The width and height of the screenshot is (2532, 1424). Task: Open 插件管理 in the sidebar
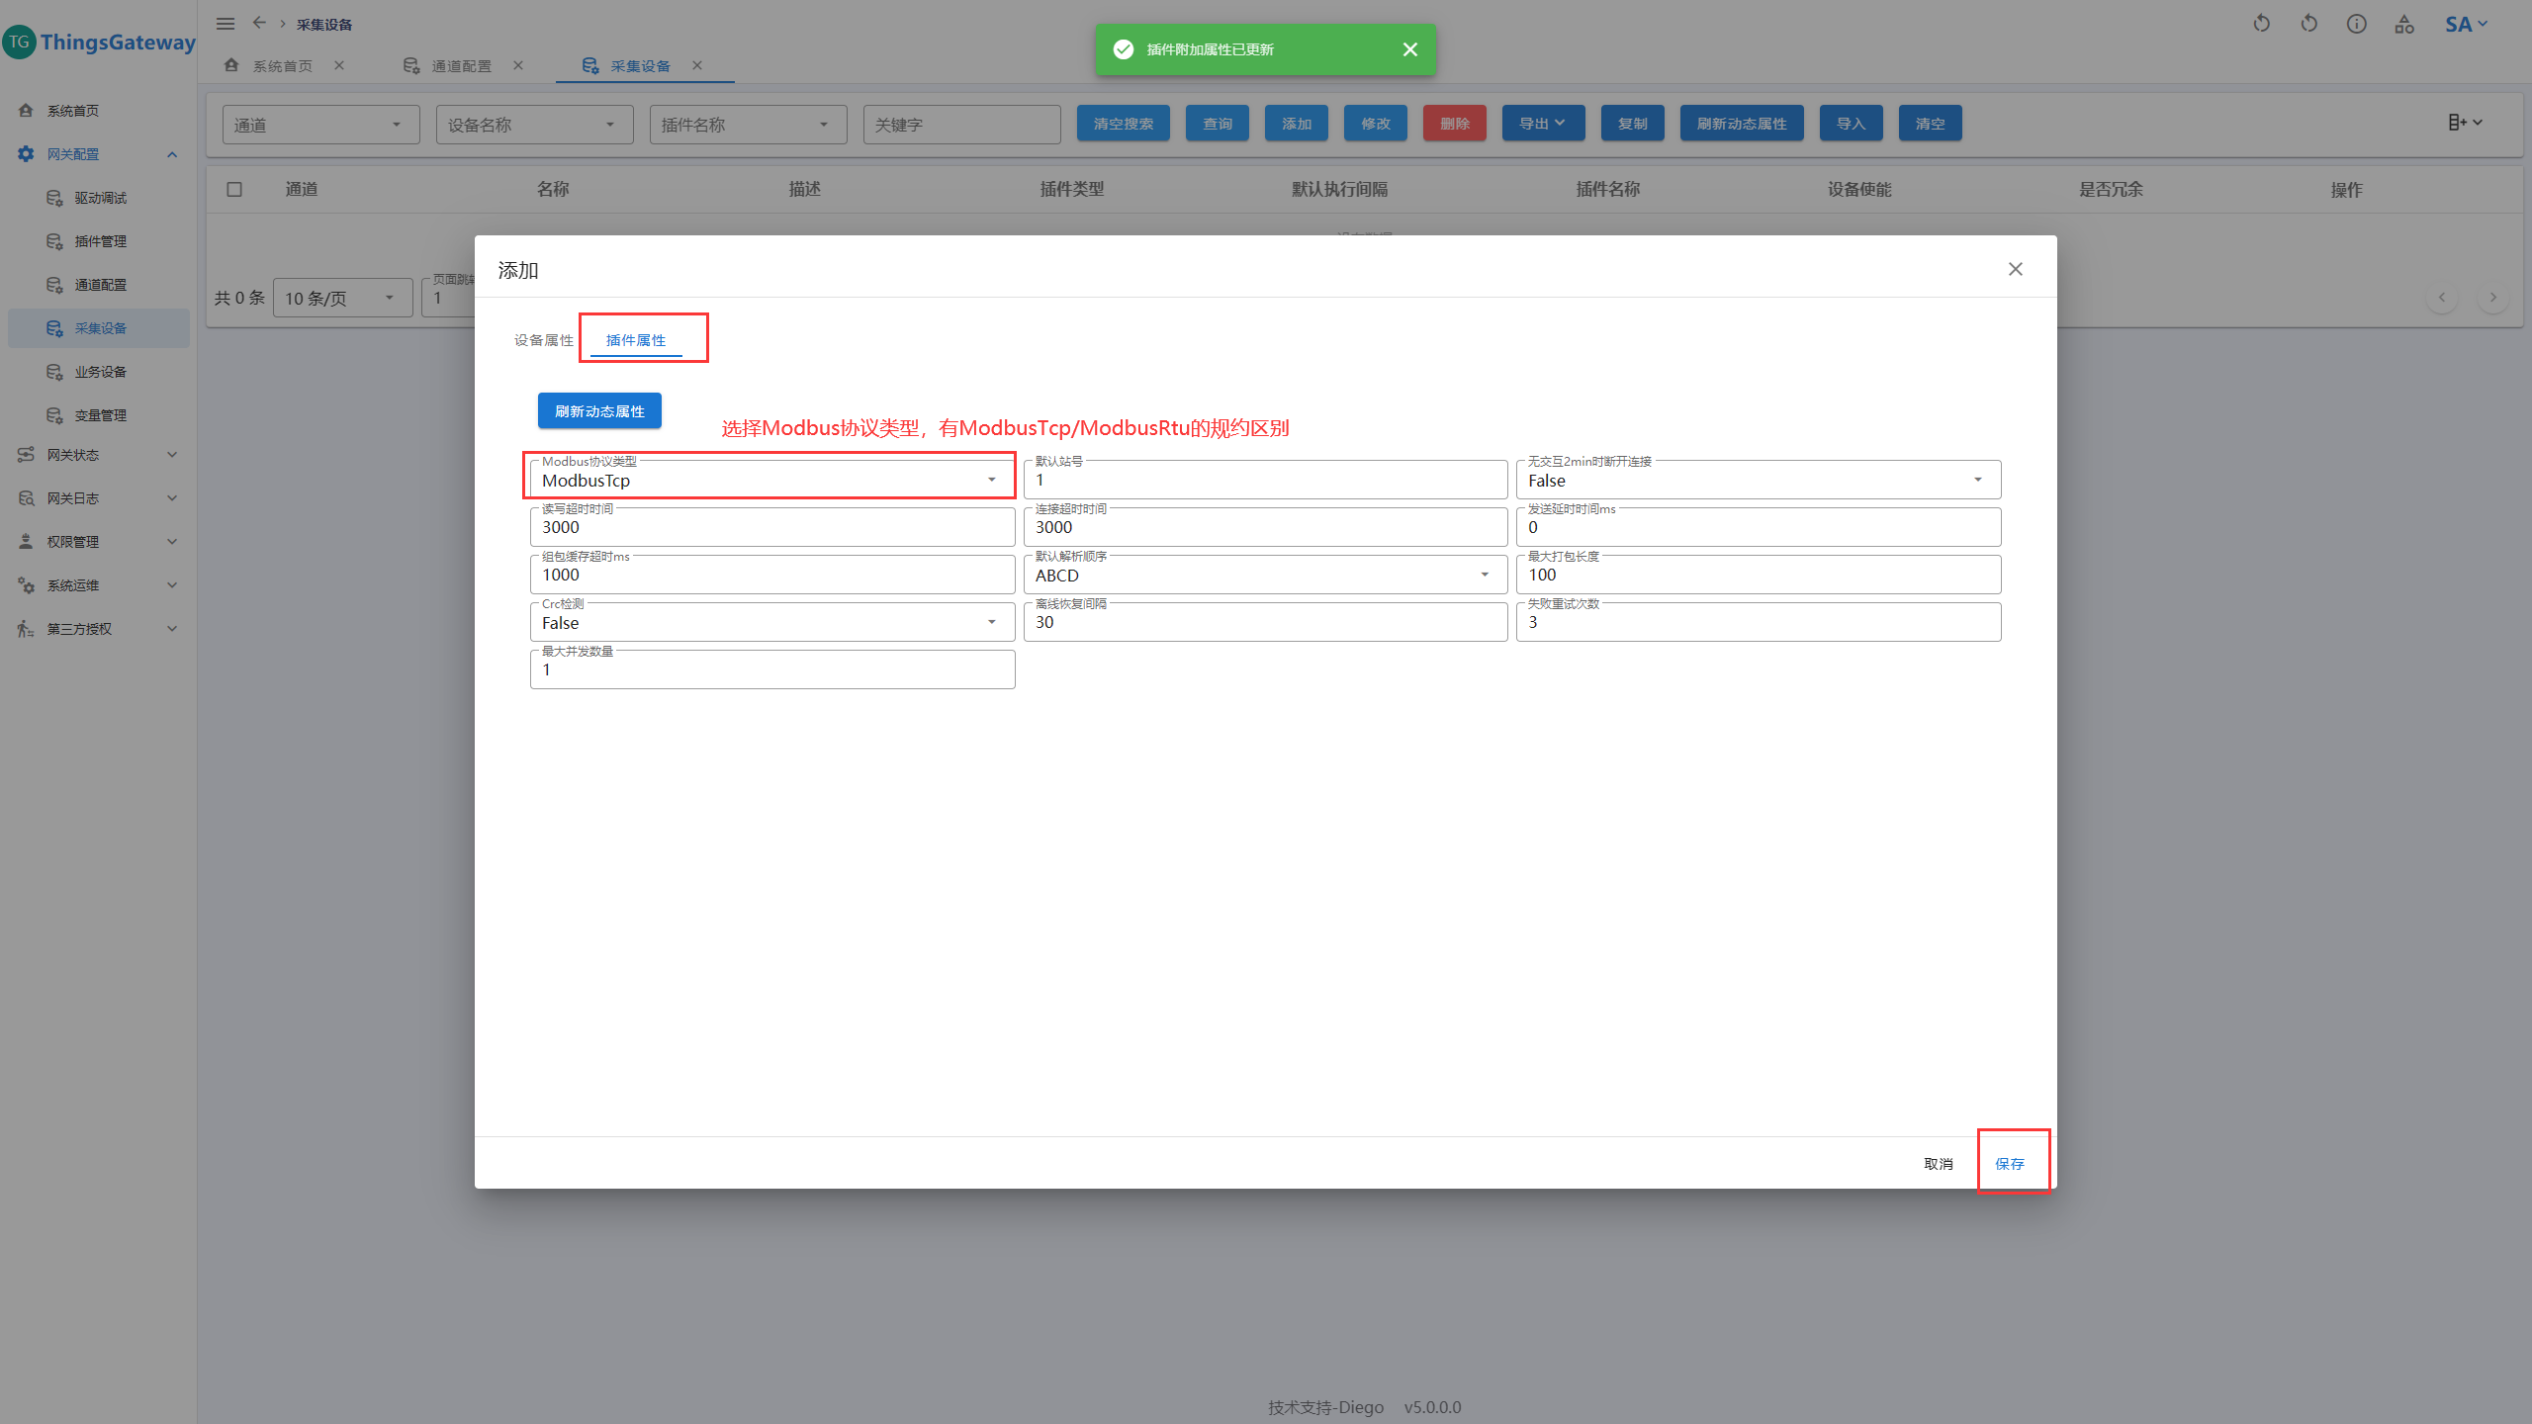100,241
